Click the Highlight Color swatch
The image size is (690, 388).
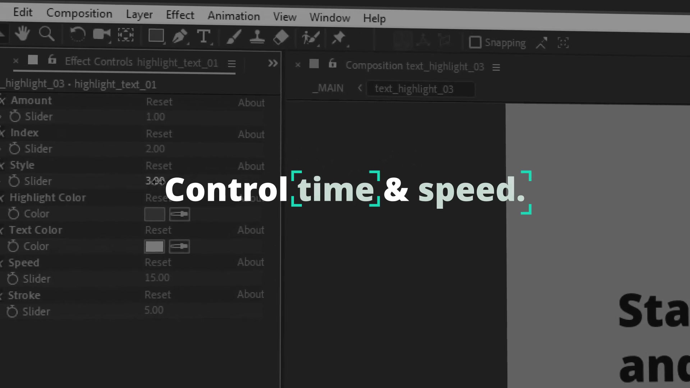(x=155, y=214)
